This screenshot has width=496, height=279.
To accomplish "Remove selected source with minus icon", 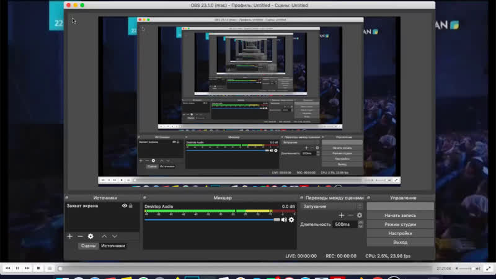I will click(80, 236).
